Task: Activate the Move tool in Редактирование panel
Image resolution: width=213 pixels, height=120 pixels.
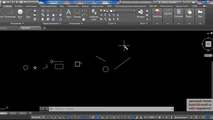Action: (43, 11)
